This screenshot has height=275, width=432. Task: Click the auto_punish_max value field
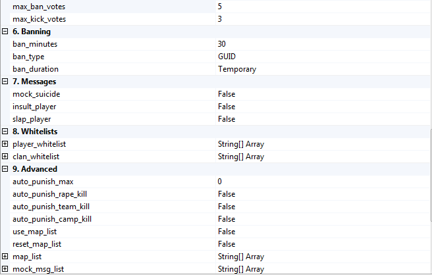pyautogui.click(x=221, y=182)
